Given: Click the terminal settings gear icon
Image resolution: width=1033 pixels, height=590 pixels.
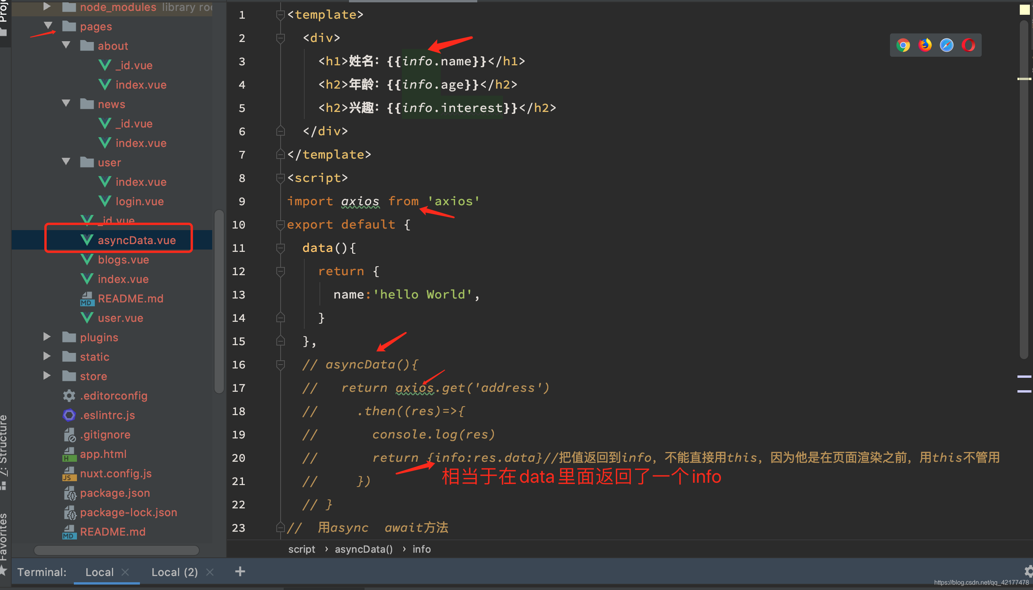Looking at the screenshot, I should [1028, 571].
